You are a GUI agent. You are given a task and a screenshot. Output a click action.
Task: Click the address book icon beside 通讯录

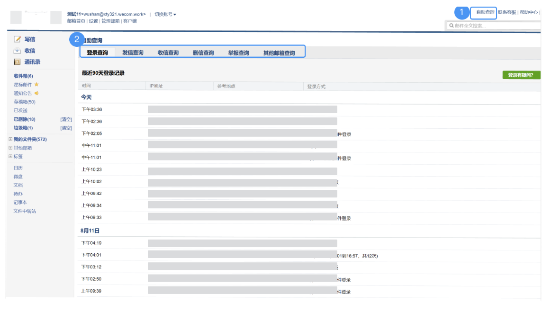(x=17, y=62)
